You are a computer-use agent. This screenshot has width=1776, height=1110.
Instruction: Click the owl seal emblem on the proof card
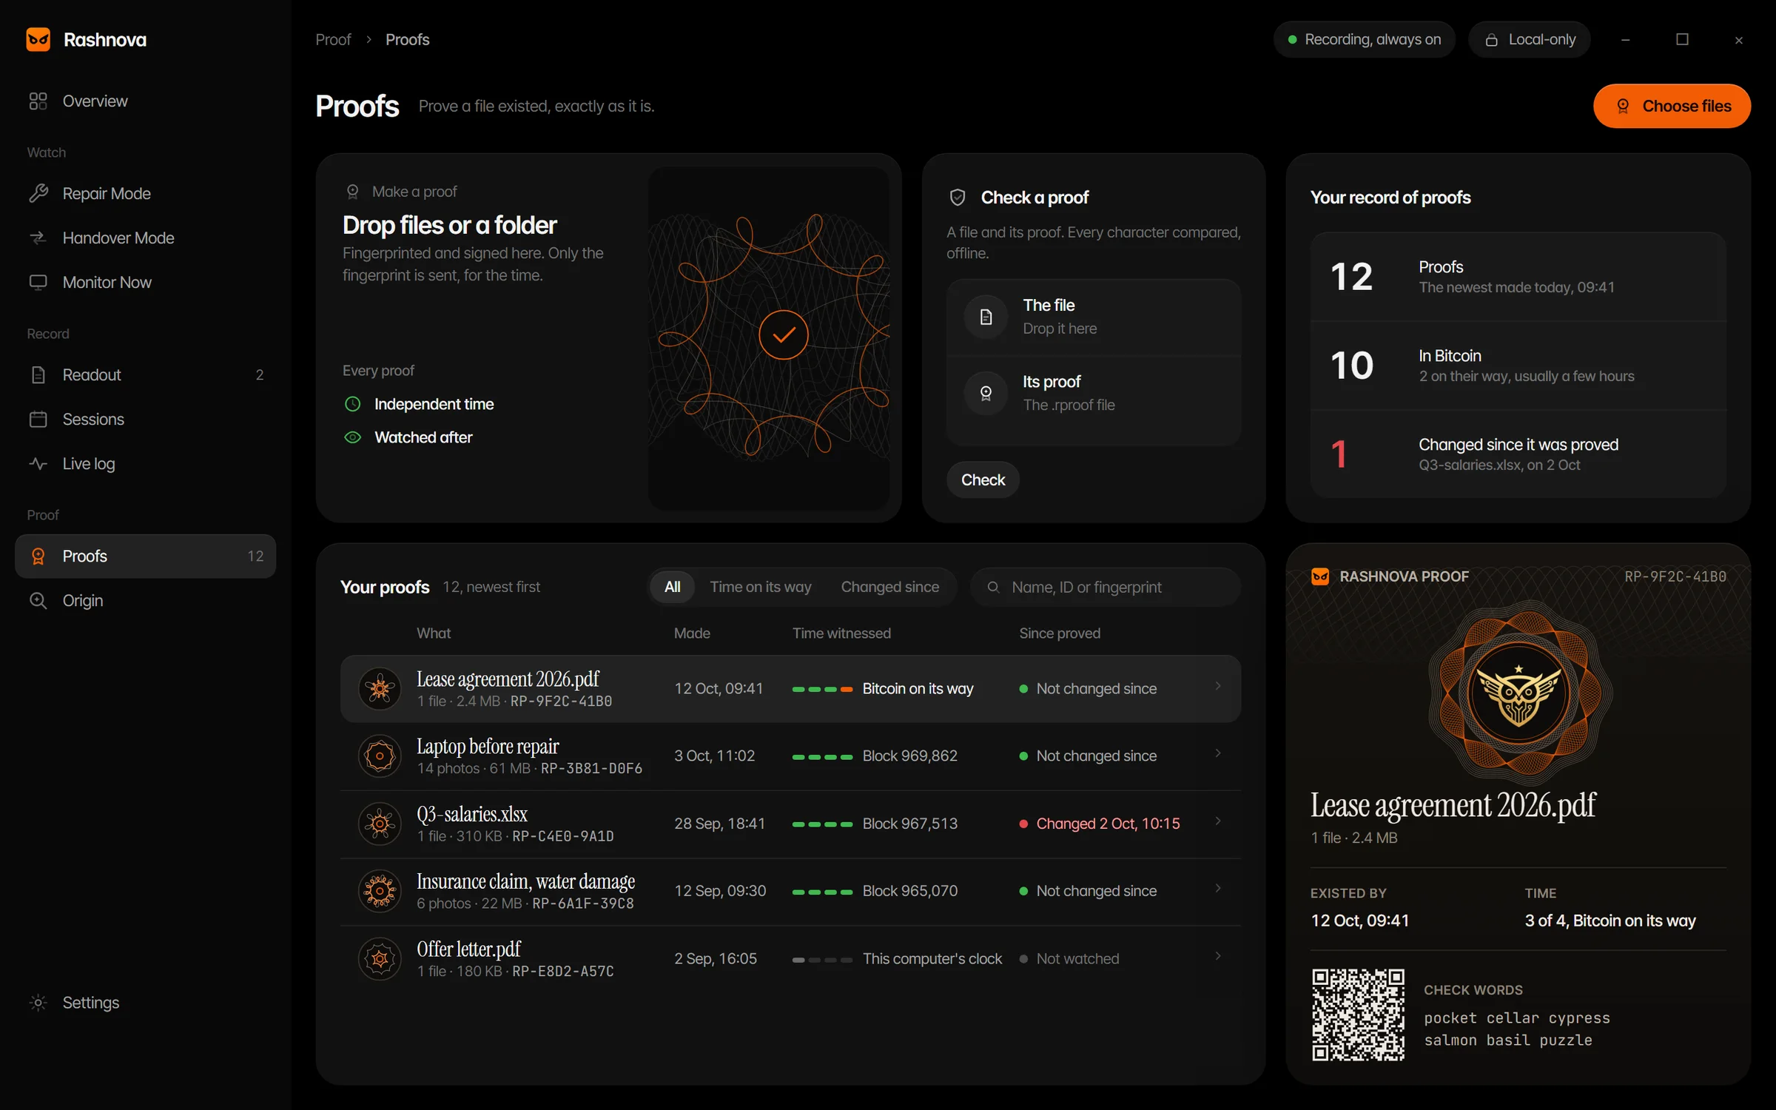pos(1518,693)
